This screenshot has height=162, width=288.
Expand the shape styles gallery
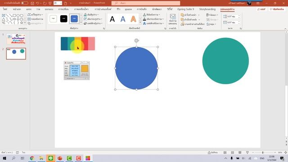click(x=81, y=22)
